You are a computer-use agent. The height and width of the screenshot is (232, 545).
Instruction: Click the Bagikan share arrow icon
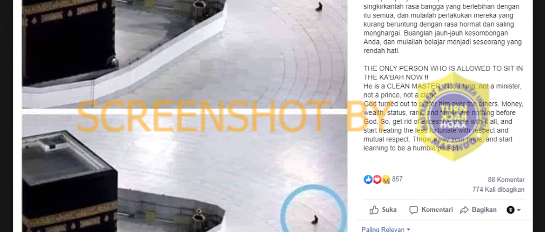click(464, 210)
